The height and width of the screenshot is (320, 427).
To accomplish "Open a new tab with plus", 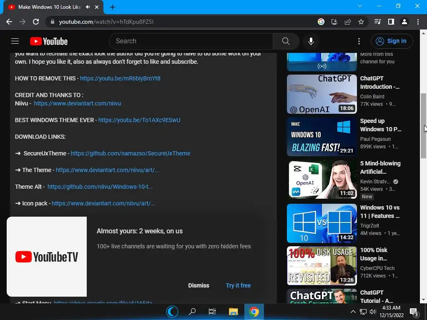I will pyautogui.click(x=113, y=7).
